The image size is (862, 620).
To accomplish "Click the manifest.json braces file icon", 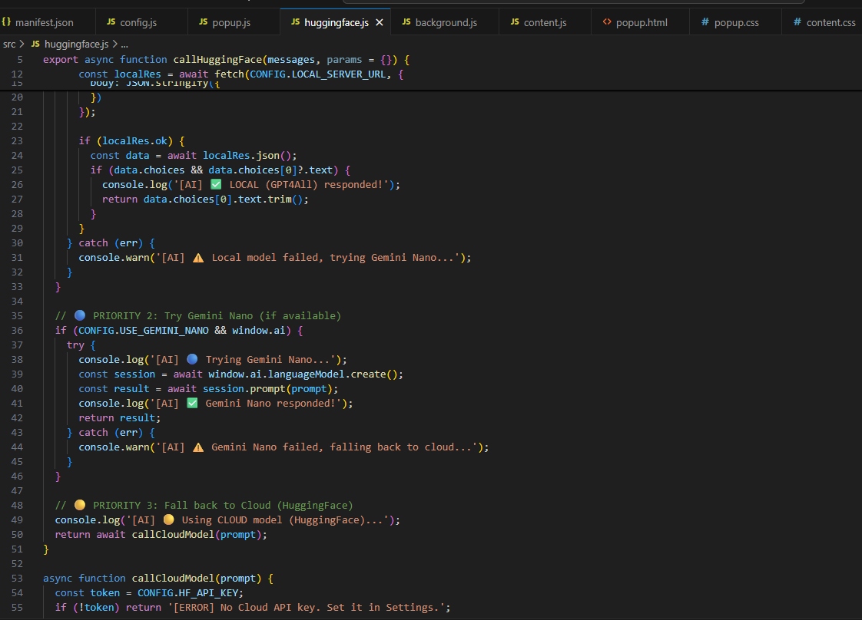I will pyautogui.click(x=6, y=22).
